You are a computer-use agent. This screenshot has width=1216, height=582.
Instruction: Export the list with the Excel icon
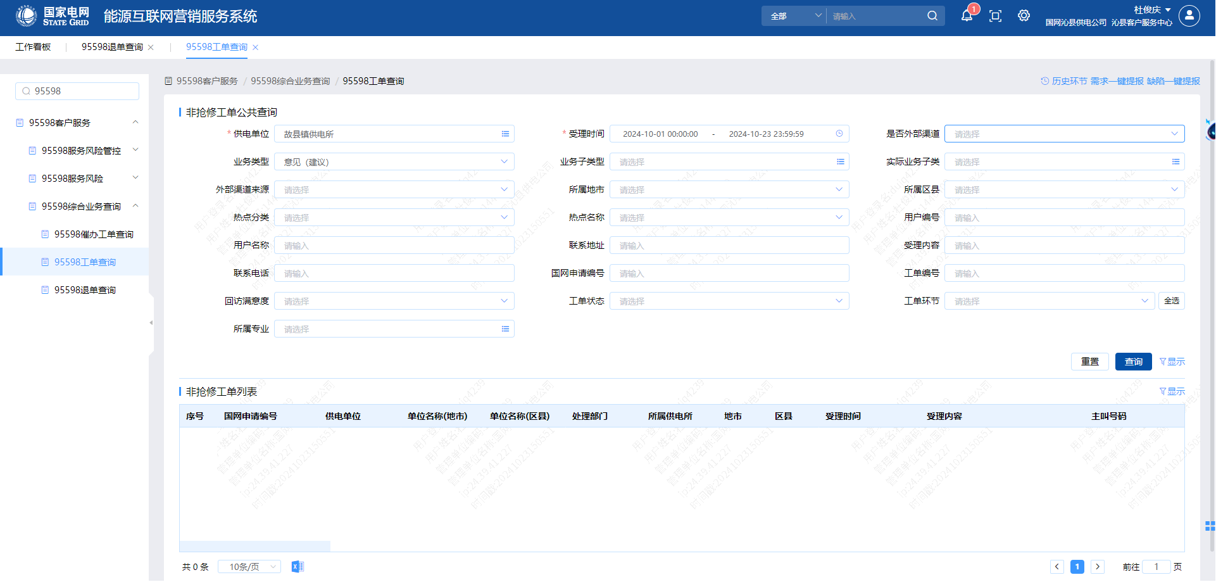point(298,566)
